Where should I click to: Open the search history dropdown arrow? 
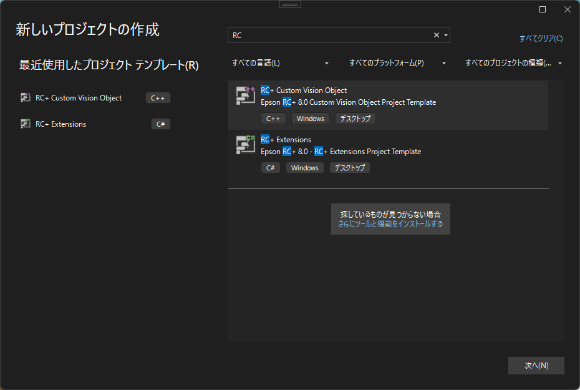(x=446, y=36)
